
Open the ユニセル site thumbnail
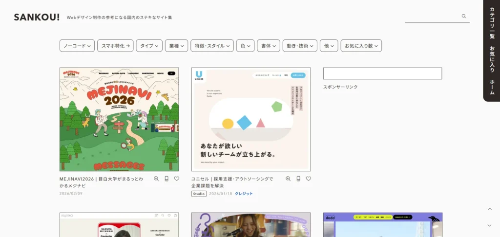251,119
